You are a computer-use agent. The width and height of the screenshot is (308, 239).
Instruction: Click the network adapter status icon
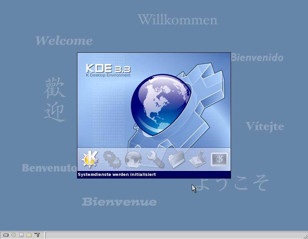[x=37, y=235]
